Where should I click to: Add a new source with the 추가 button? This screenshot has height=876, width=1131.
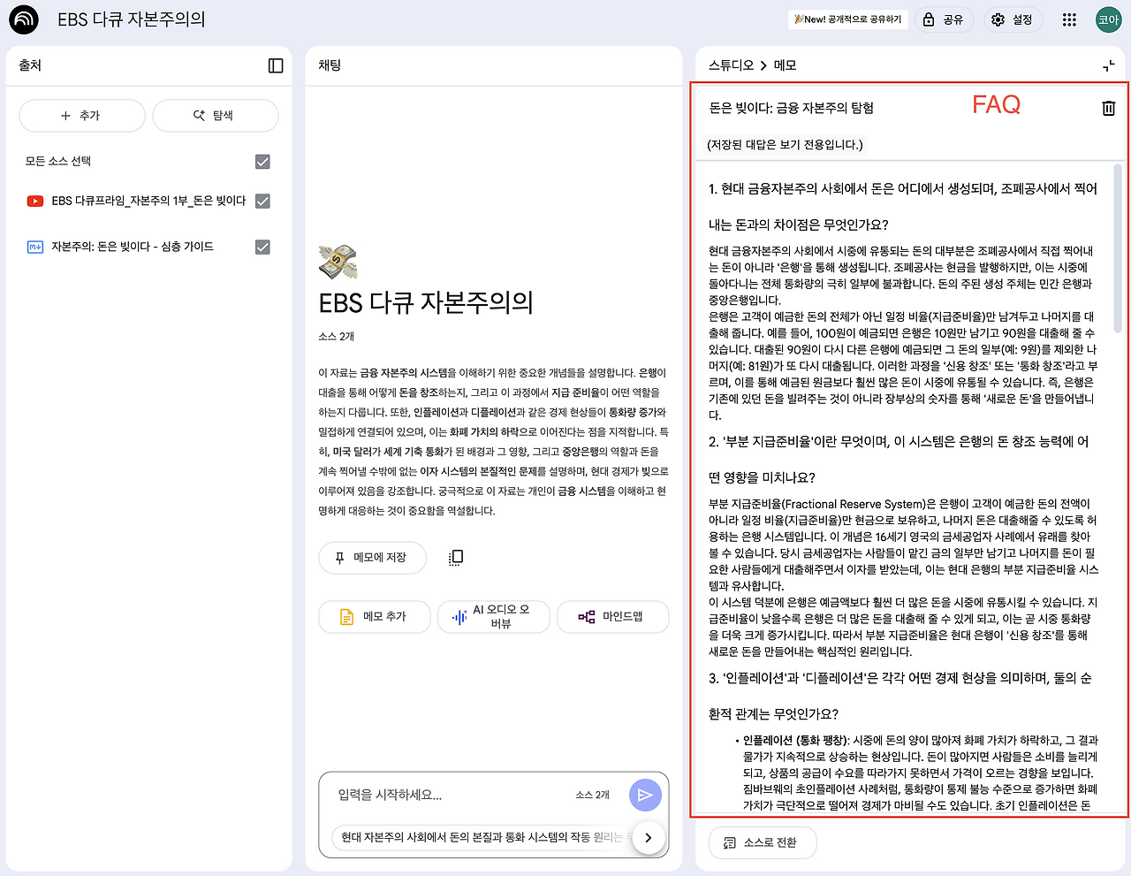coord(81,115)
